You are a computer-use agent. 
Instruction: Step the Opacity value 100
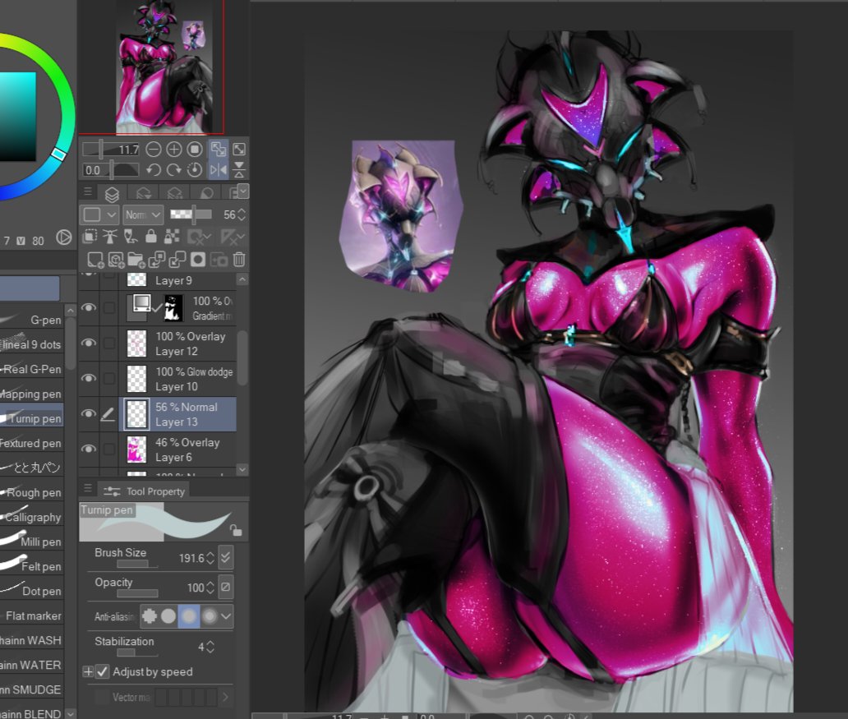point(210,588)
